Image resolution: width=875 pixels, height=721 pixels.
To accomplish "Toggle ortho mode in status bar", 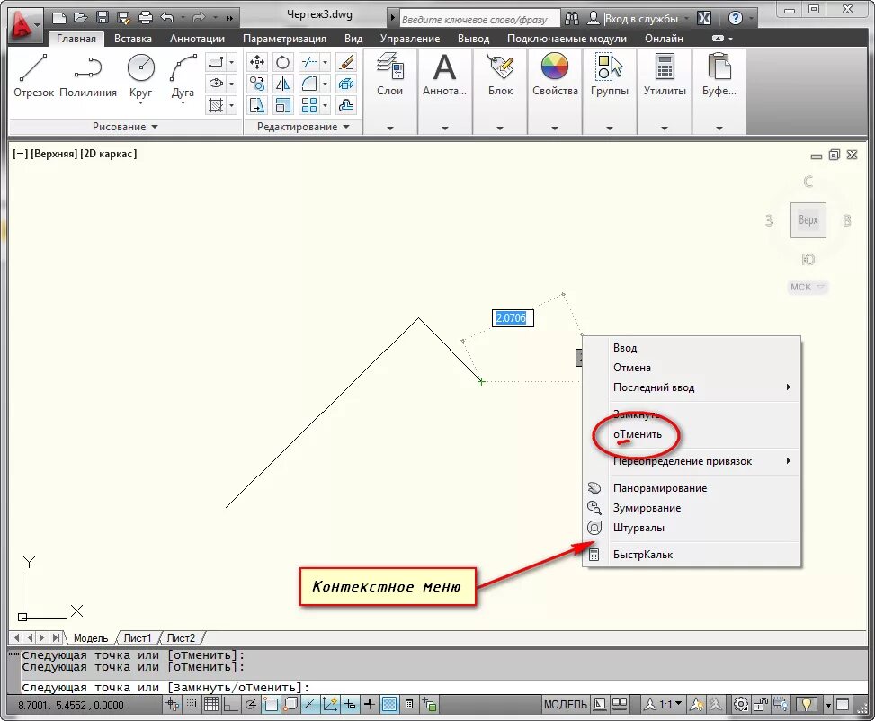I will [230, 704].
